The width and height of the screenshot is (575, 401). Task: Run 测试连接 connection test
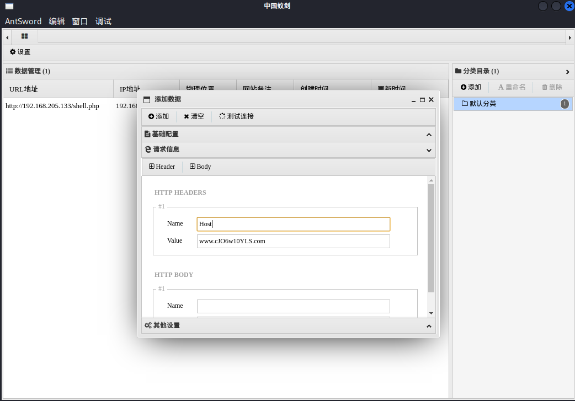point(237,116)
